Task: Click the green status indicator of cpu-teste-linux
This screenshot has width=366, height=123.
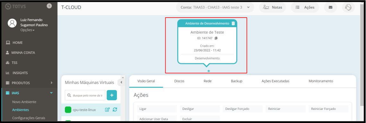Action: click(68, 110)
